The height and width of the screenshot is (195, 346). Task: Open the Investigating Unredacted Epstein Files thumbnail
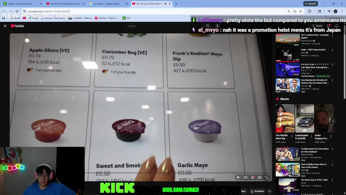click(288, 85)
